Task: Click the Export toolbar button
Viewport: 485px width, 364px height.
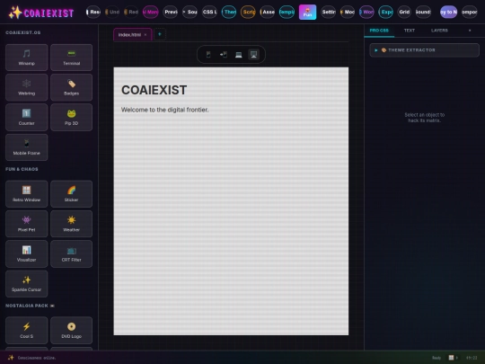Action: coord(385,12)
